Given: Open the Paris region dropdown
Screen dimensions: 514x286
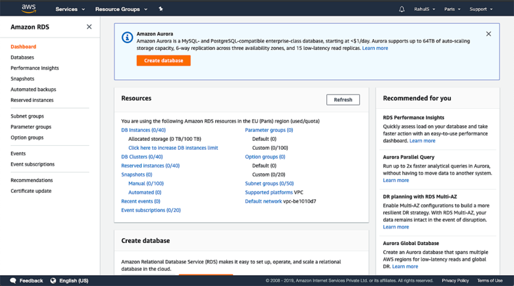Looking at the screenshot, I should (x=452, y=9).
